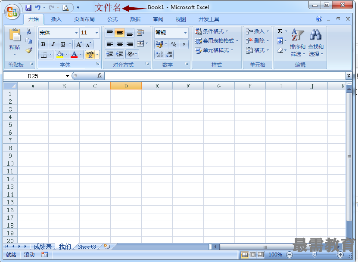Show phonetic guide wén icon
Viewport: 358px width, 262px height.
coord(90,55)
